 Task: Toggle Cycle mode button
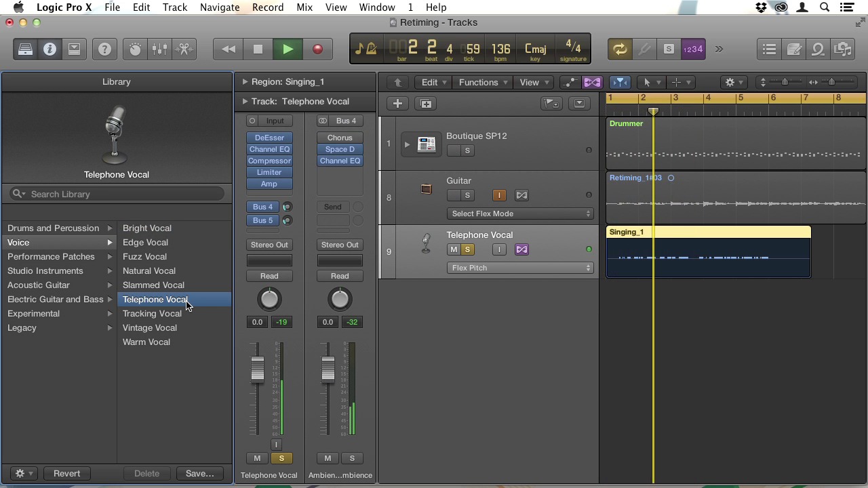(619, 49)
